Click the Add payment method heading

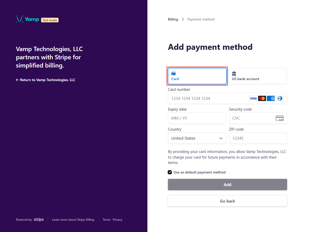(210, 47)
